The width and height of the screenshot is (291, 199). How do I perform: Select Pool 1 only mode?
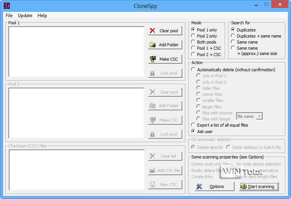[x=204, y=30]
